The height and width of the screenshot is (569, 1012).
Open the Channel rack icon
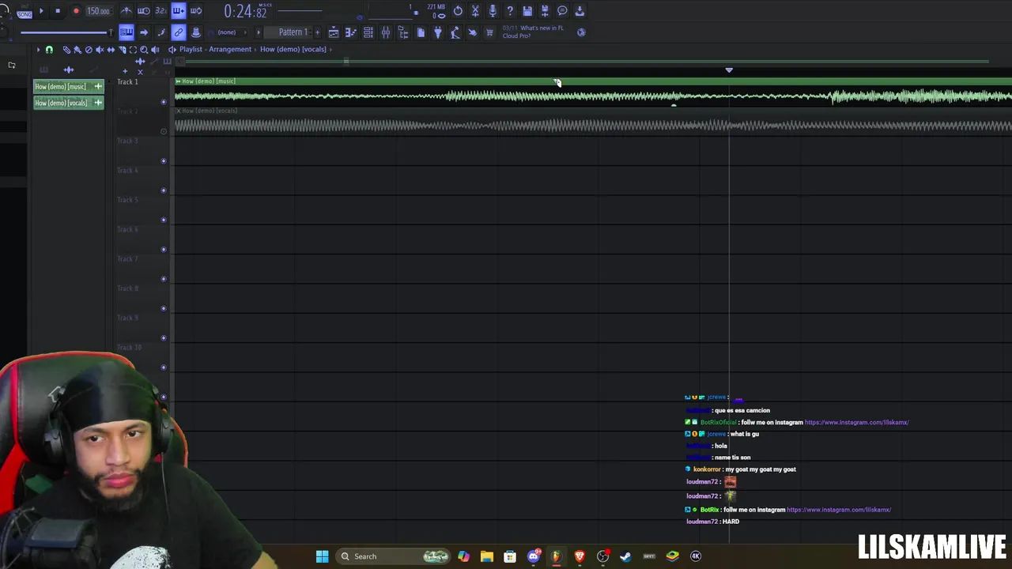point(368,32)
